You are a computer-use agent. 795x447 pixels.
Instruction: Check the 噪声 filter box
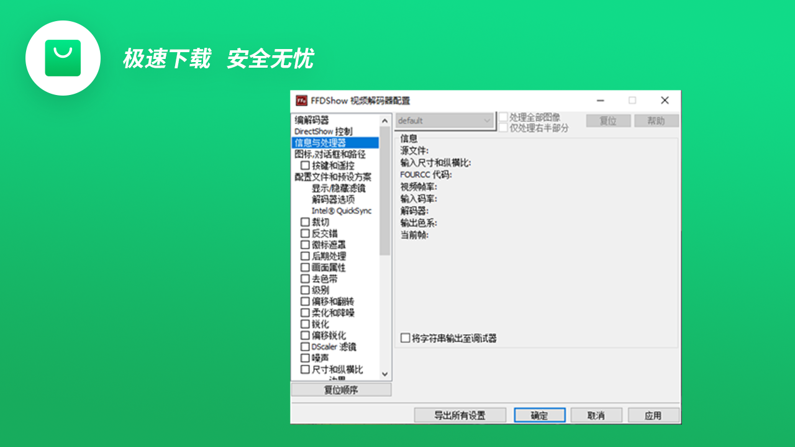coord(305,358)
